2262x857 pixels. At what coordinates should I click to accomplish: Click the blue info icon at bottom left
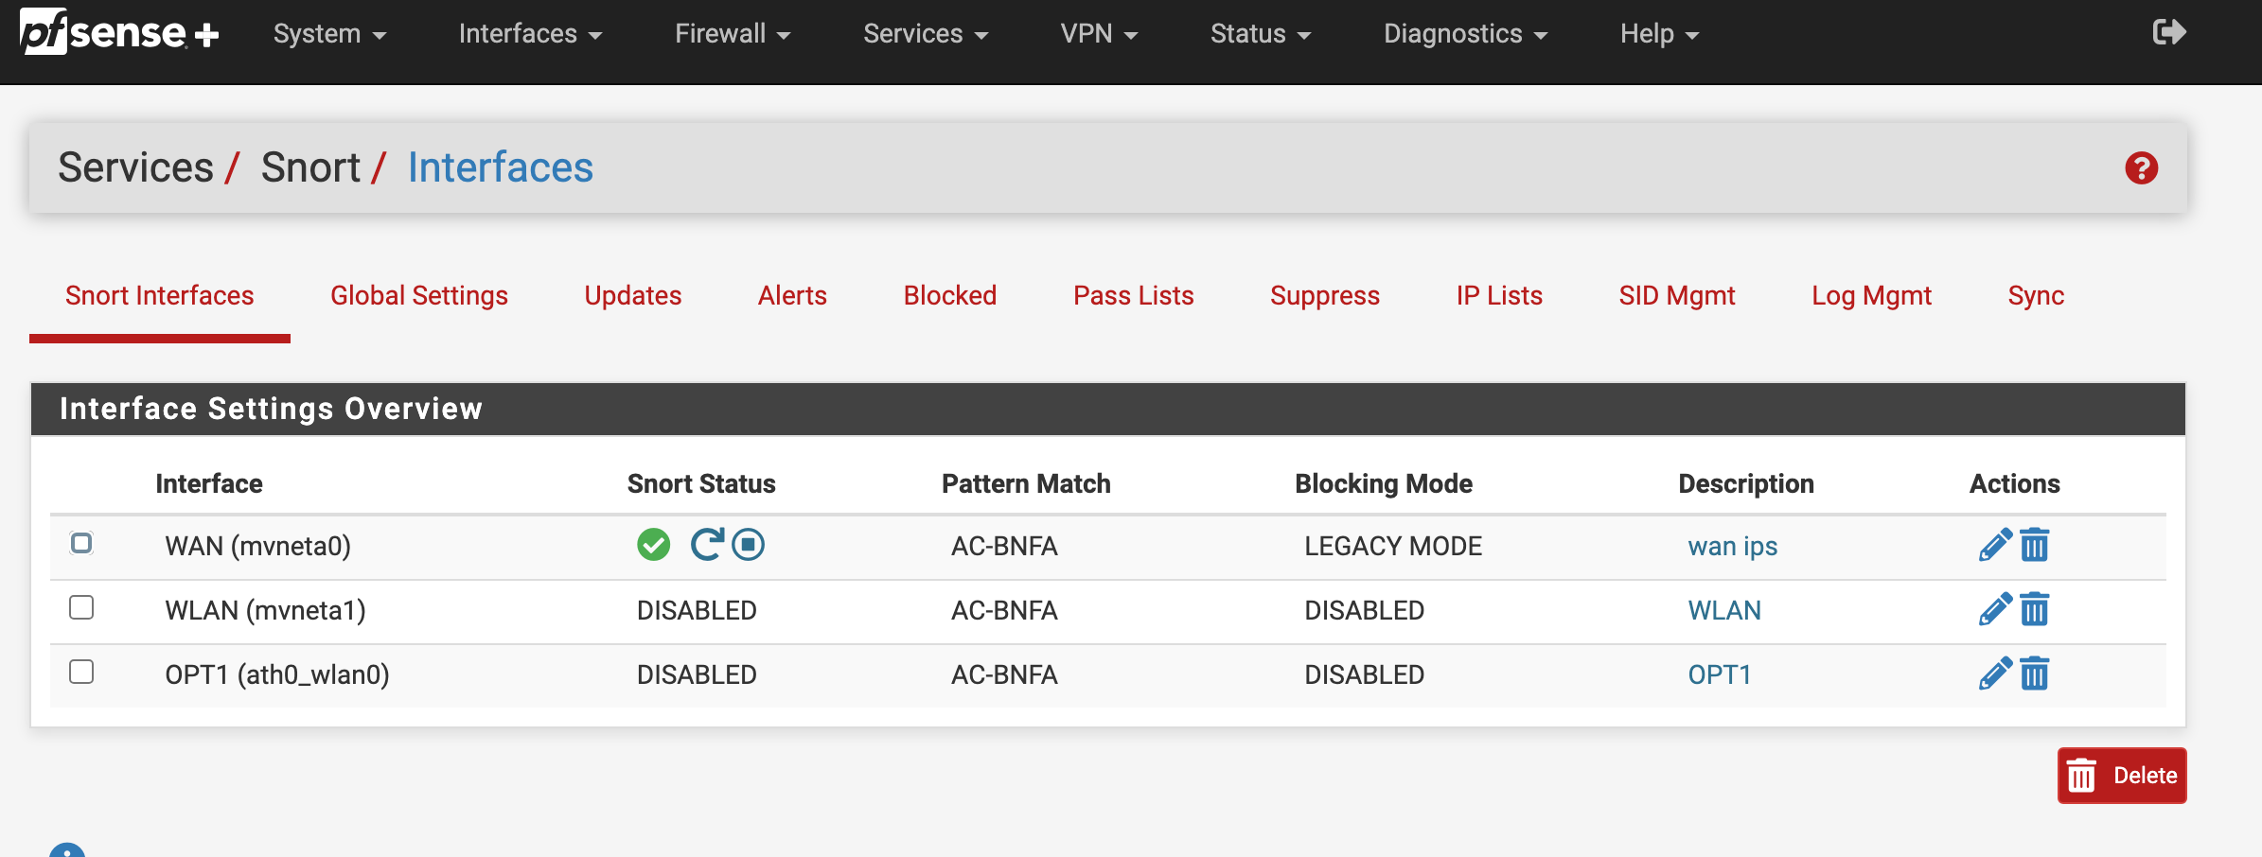(x=67, y=850)
